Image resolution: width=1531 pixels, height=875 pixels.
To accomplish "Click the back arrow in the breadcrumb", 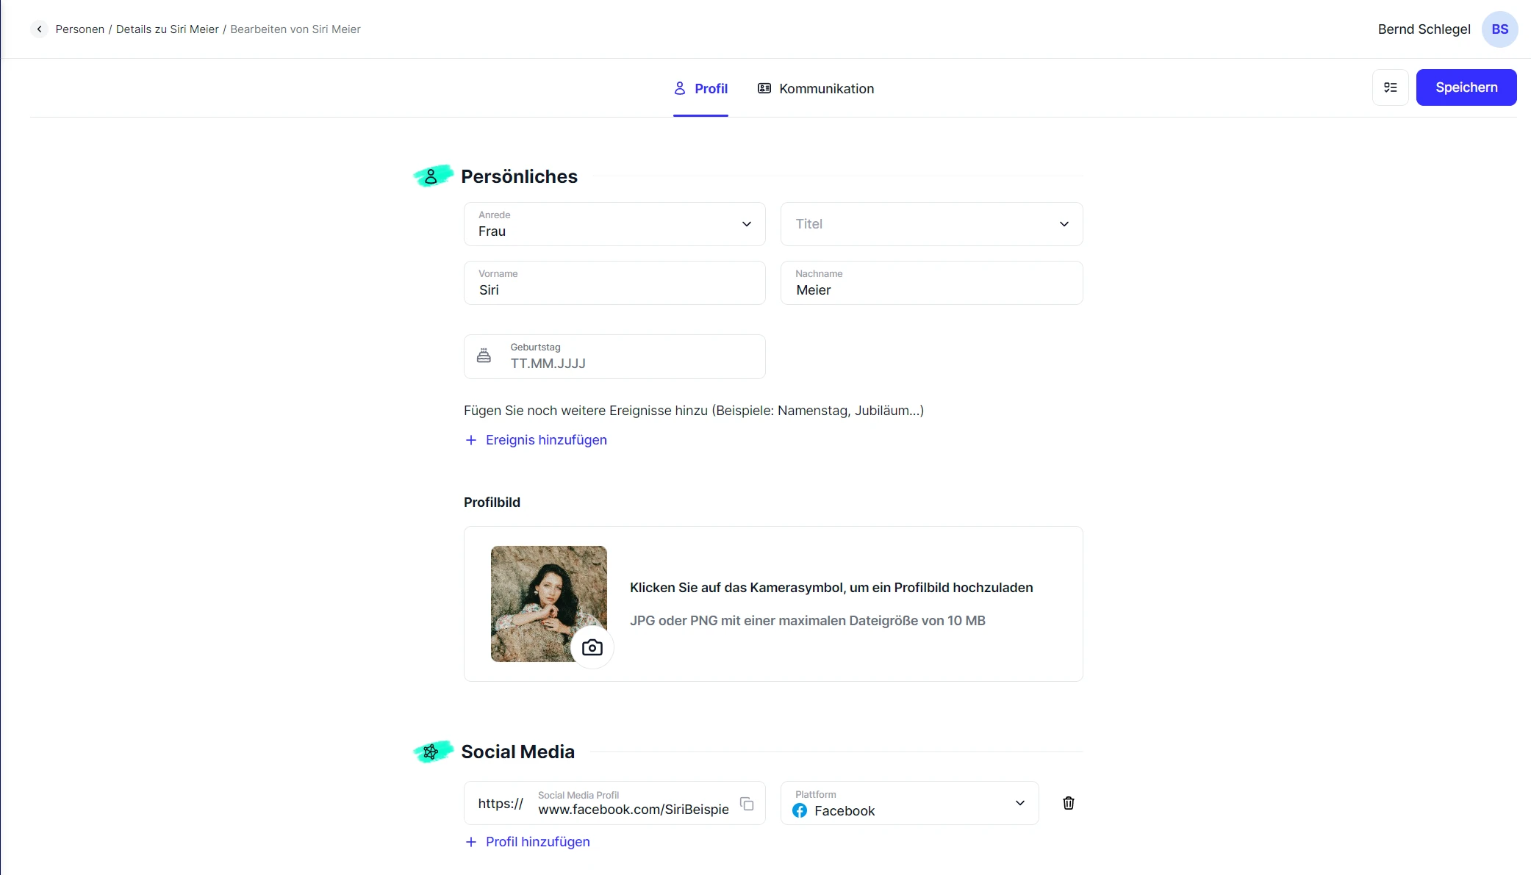I will click(x=39, y=29).
